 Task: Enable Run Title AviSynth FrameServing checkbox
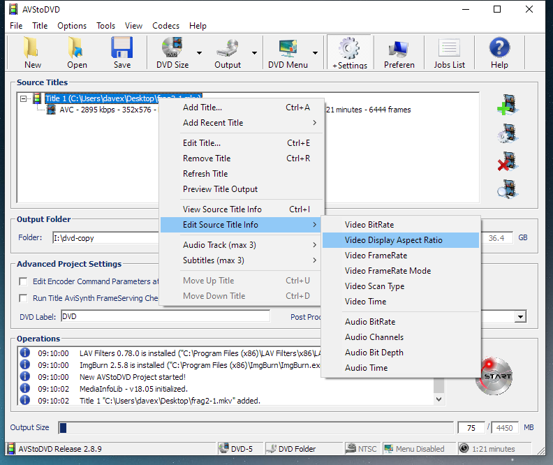point(23,298)
